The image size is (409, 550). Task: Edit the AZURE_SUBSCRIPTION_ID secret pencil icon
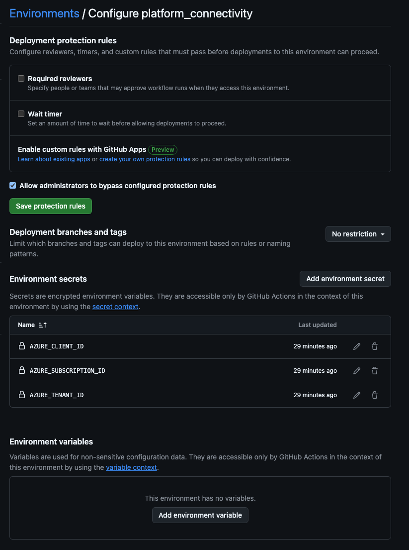pos(357,371)
